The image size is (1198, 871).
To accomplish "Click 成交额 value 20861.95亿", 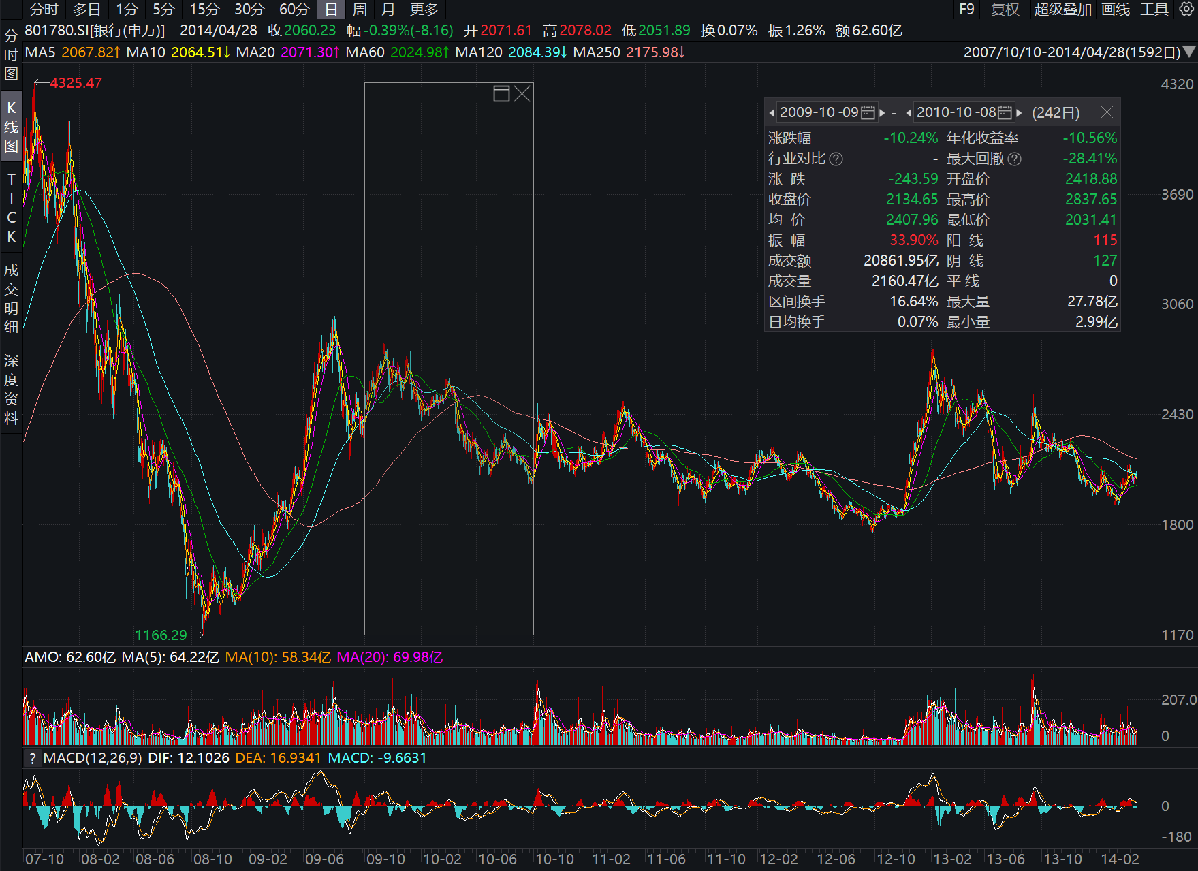I will pos(901,261).
